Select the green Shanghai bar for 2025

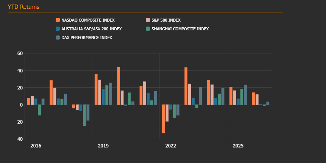(x=242, y=97)
